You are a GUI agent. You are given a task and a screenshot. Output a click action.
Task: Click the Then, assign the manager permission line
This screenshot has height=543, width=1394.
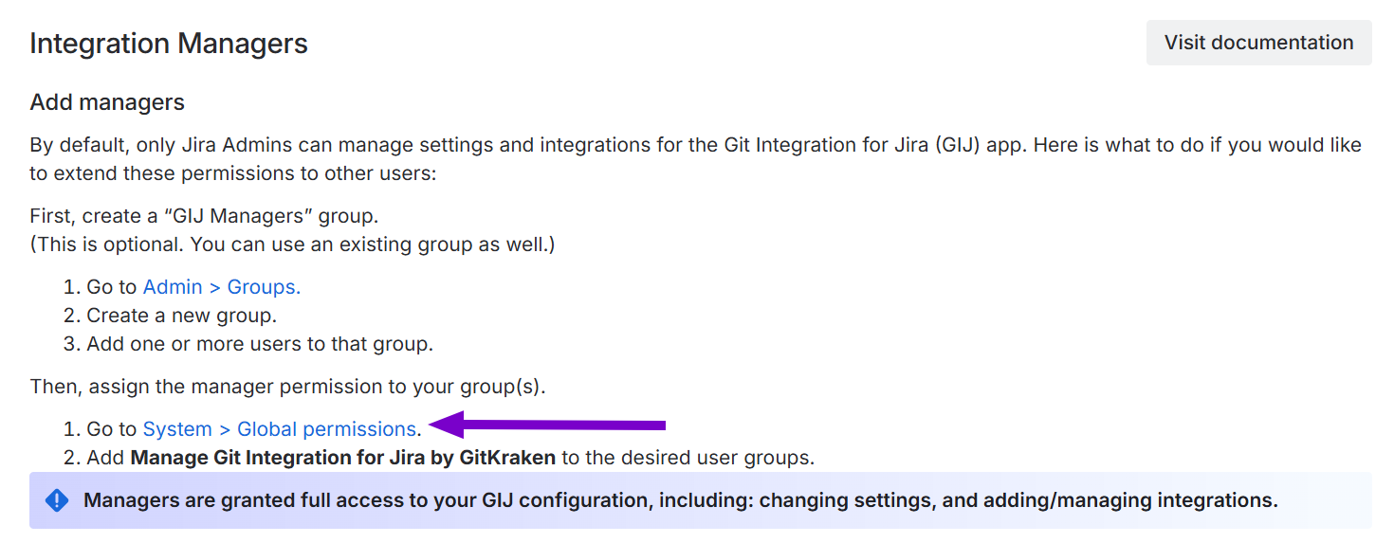pos(288,387)
